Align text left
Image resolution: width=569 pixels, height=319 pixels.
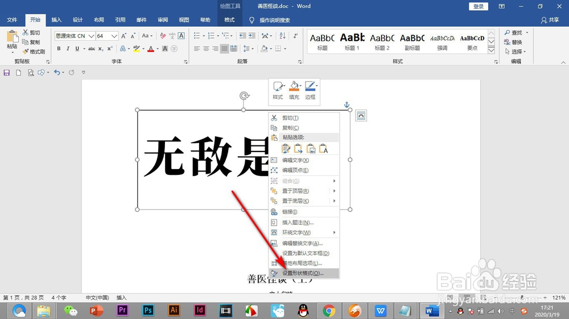click(197, 48)
